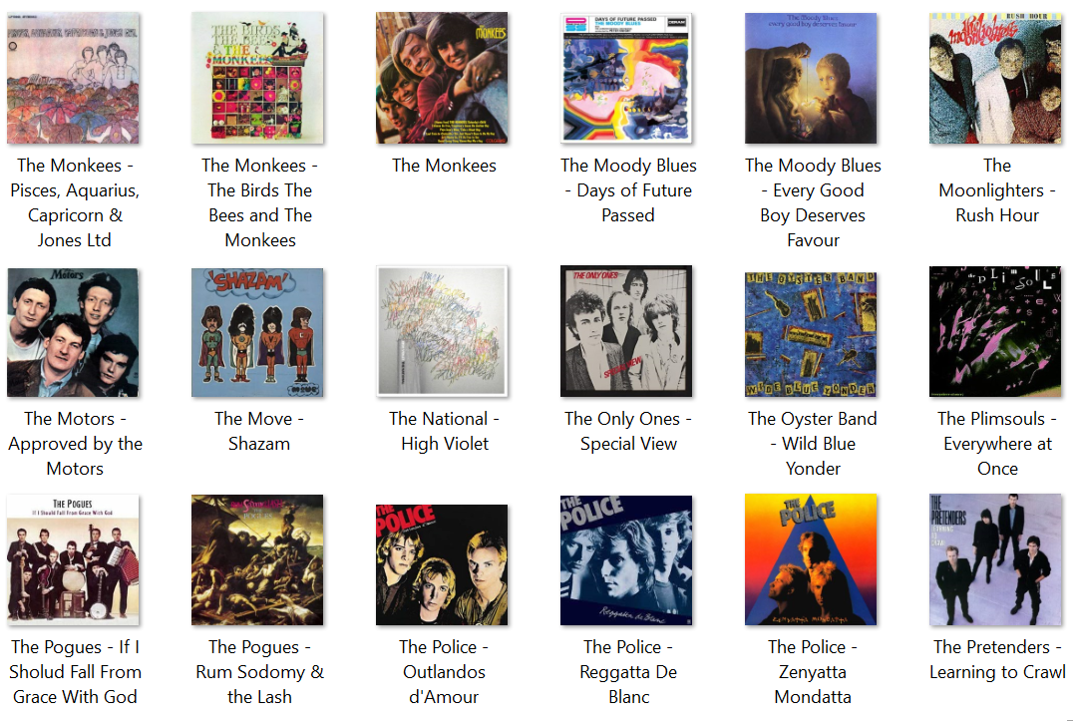Open Approved by the Motors album artwork
The width and height of the screenshot is (1077, 721).
point(73,332)
